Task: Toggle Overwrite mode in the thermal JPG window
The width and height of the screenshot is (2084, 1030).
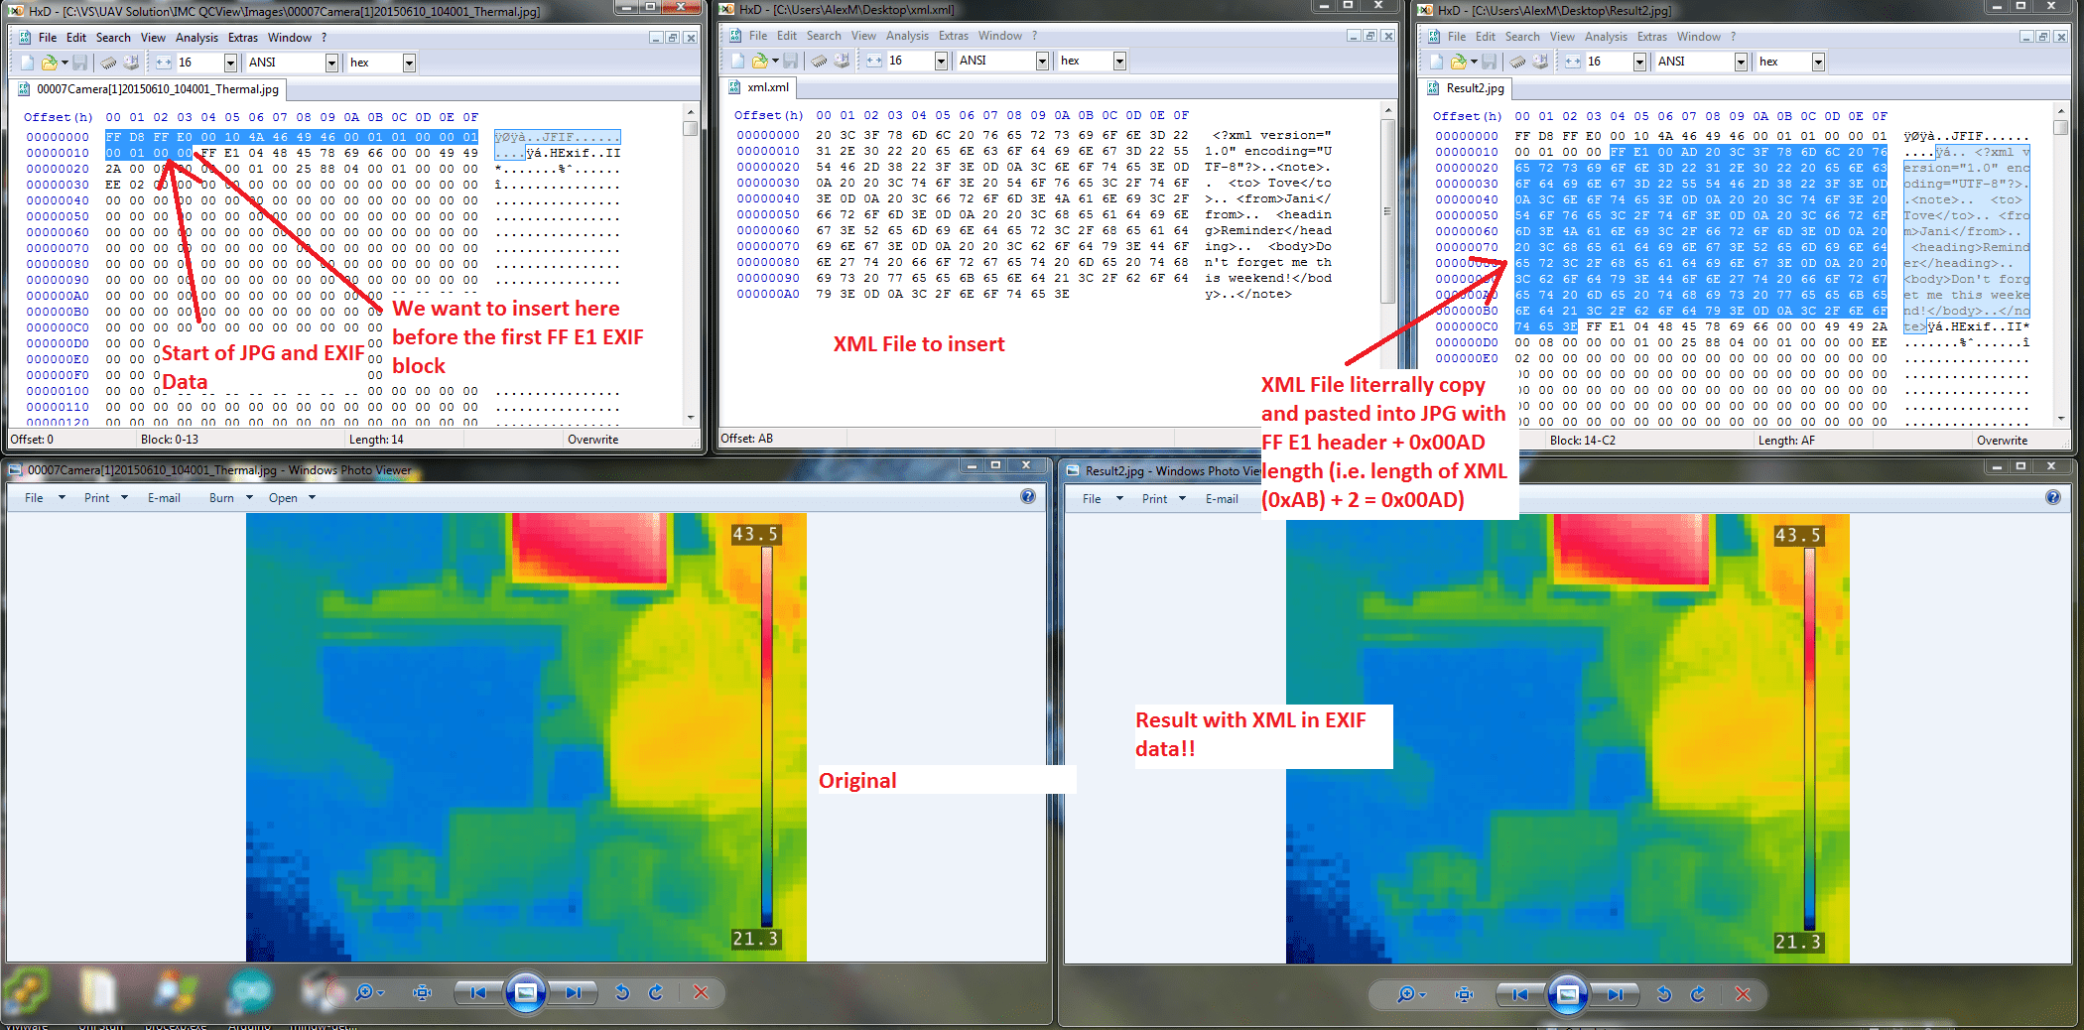Action: [592, 439]
